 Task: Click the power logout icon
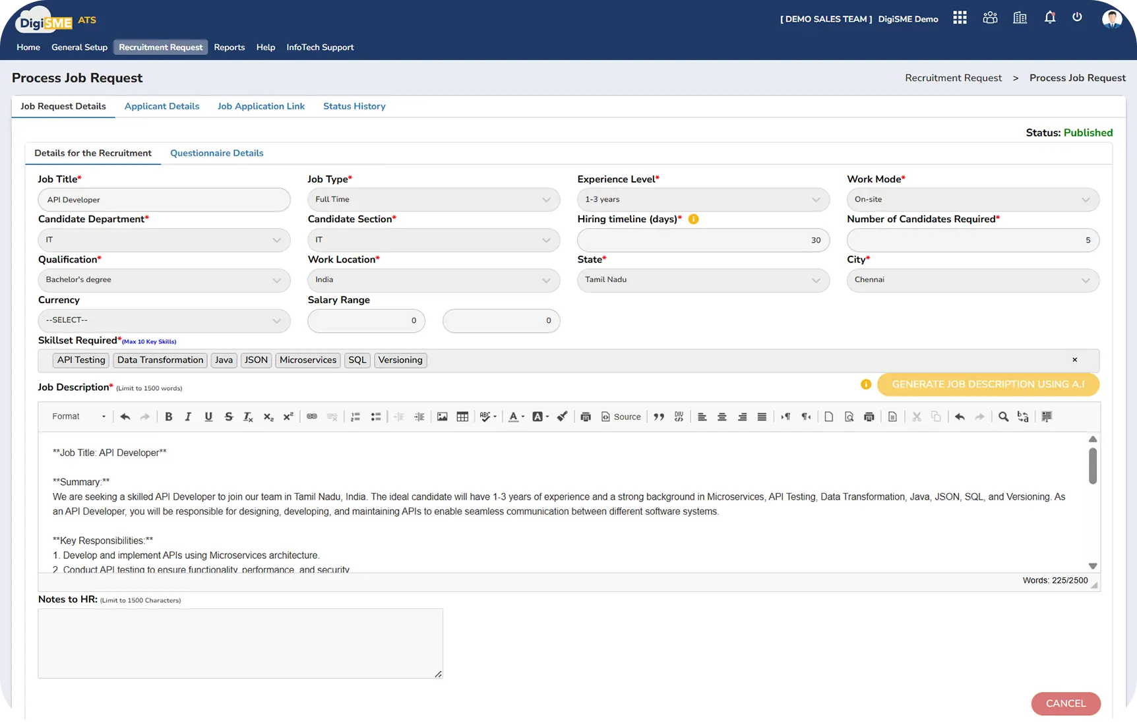pos(1077,18)
